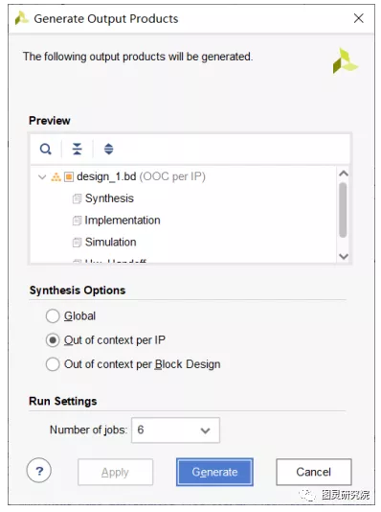Open the Number of jobs dropdown
The width and height of the screenshot is (381, 512).
pyautogui.click(x=176, y=431)
